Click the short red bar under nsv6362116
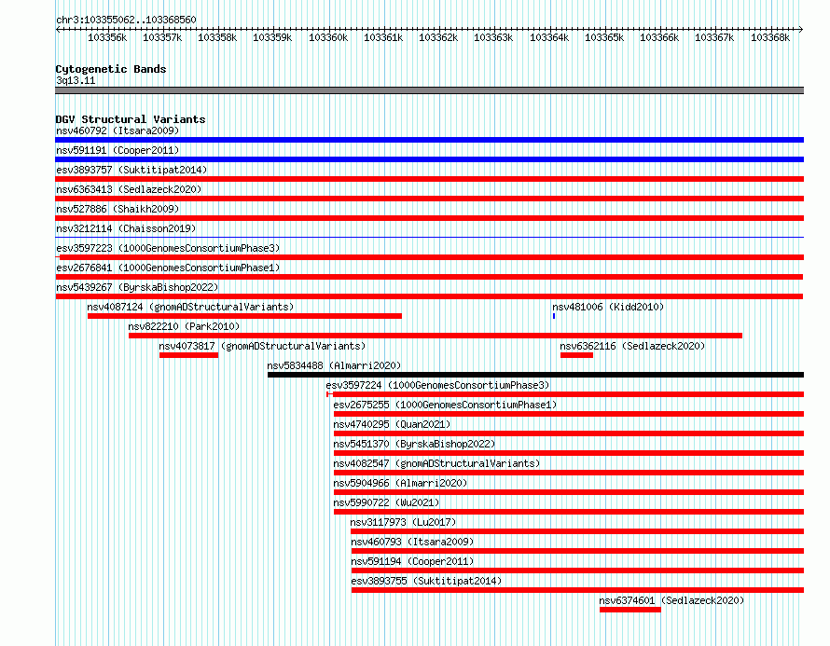Viewport: 830px width, 646px height. tap(576, 355)
